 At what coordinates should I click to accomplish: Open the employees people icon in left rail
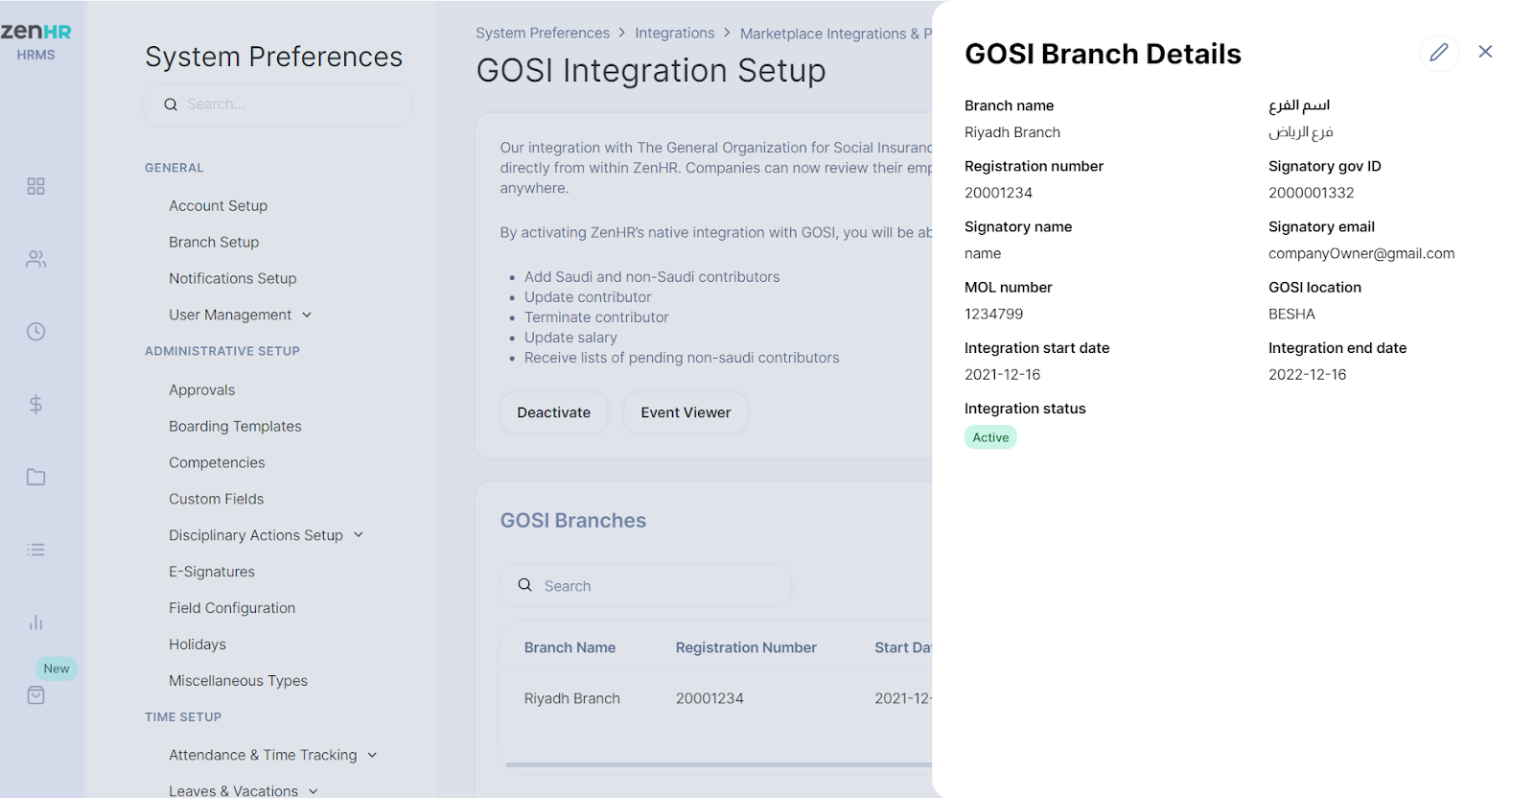pos(35,259)
